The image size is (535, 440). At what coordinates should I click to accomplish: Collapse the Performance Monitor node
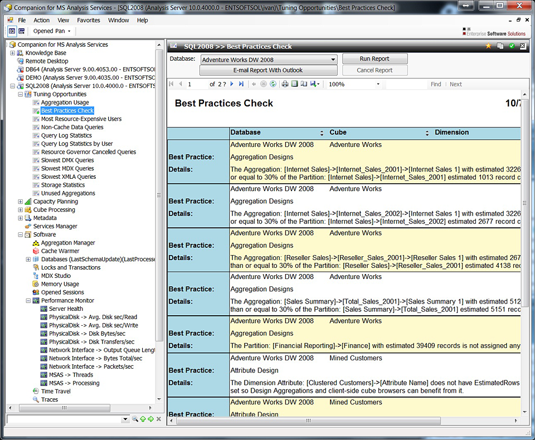coord(28,301)
